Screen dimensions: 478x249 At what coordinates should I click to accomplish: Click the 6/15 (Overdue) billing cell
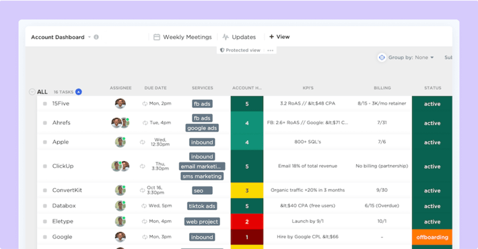tap(382, 205)
